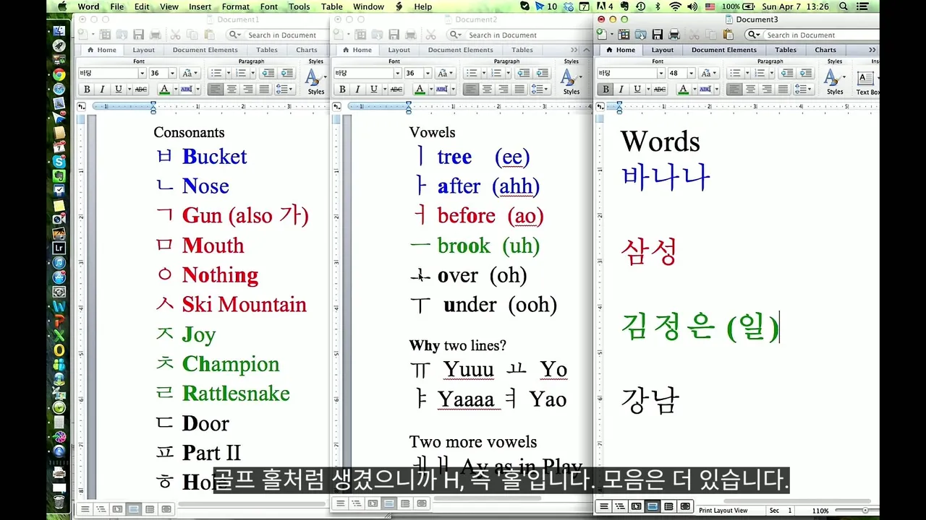Increase indent in Document3 ribbon
The image size is (926, 520).
tap(805, 73)
